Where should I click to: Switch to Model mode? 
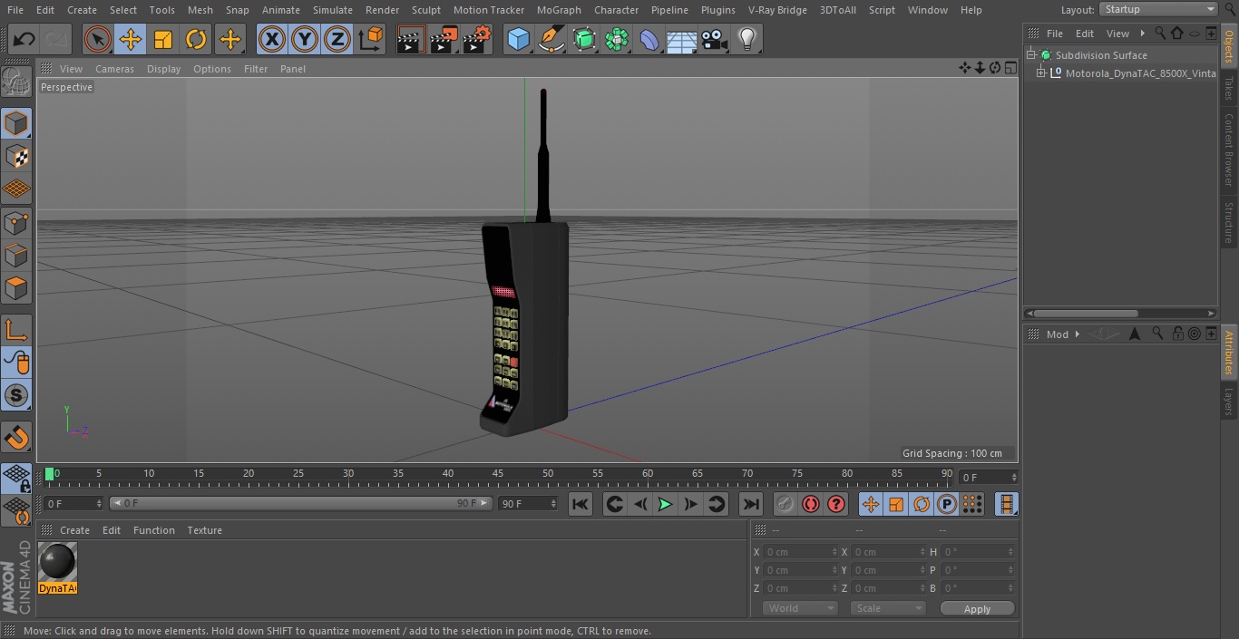(x=17, y=123)
